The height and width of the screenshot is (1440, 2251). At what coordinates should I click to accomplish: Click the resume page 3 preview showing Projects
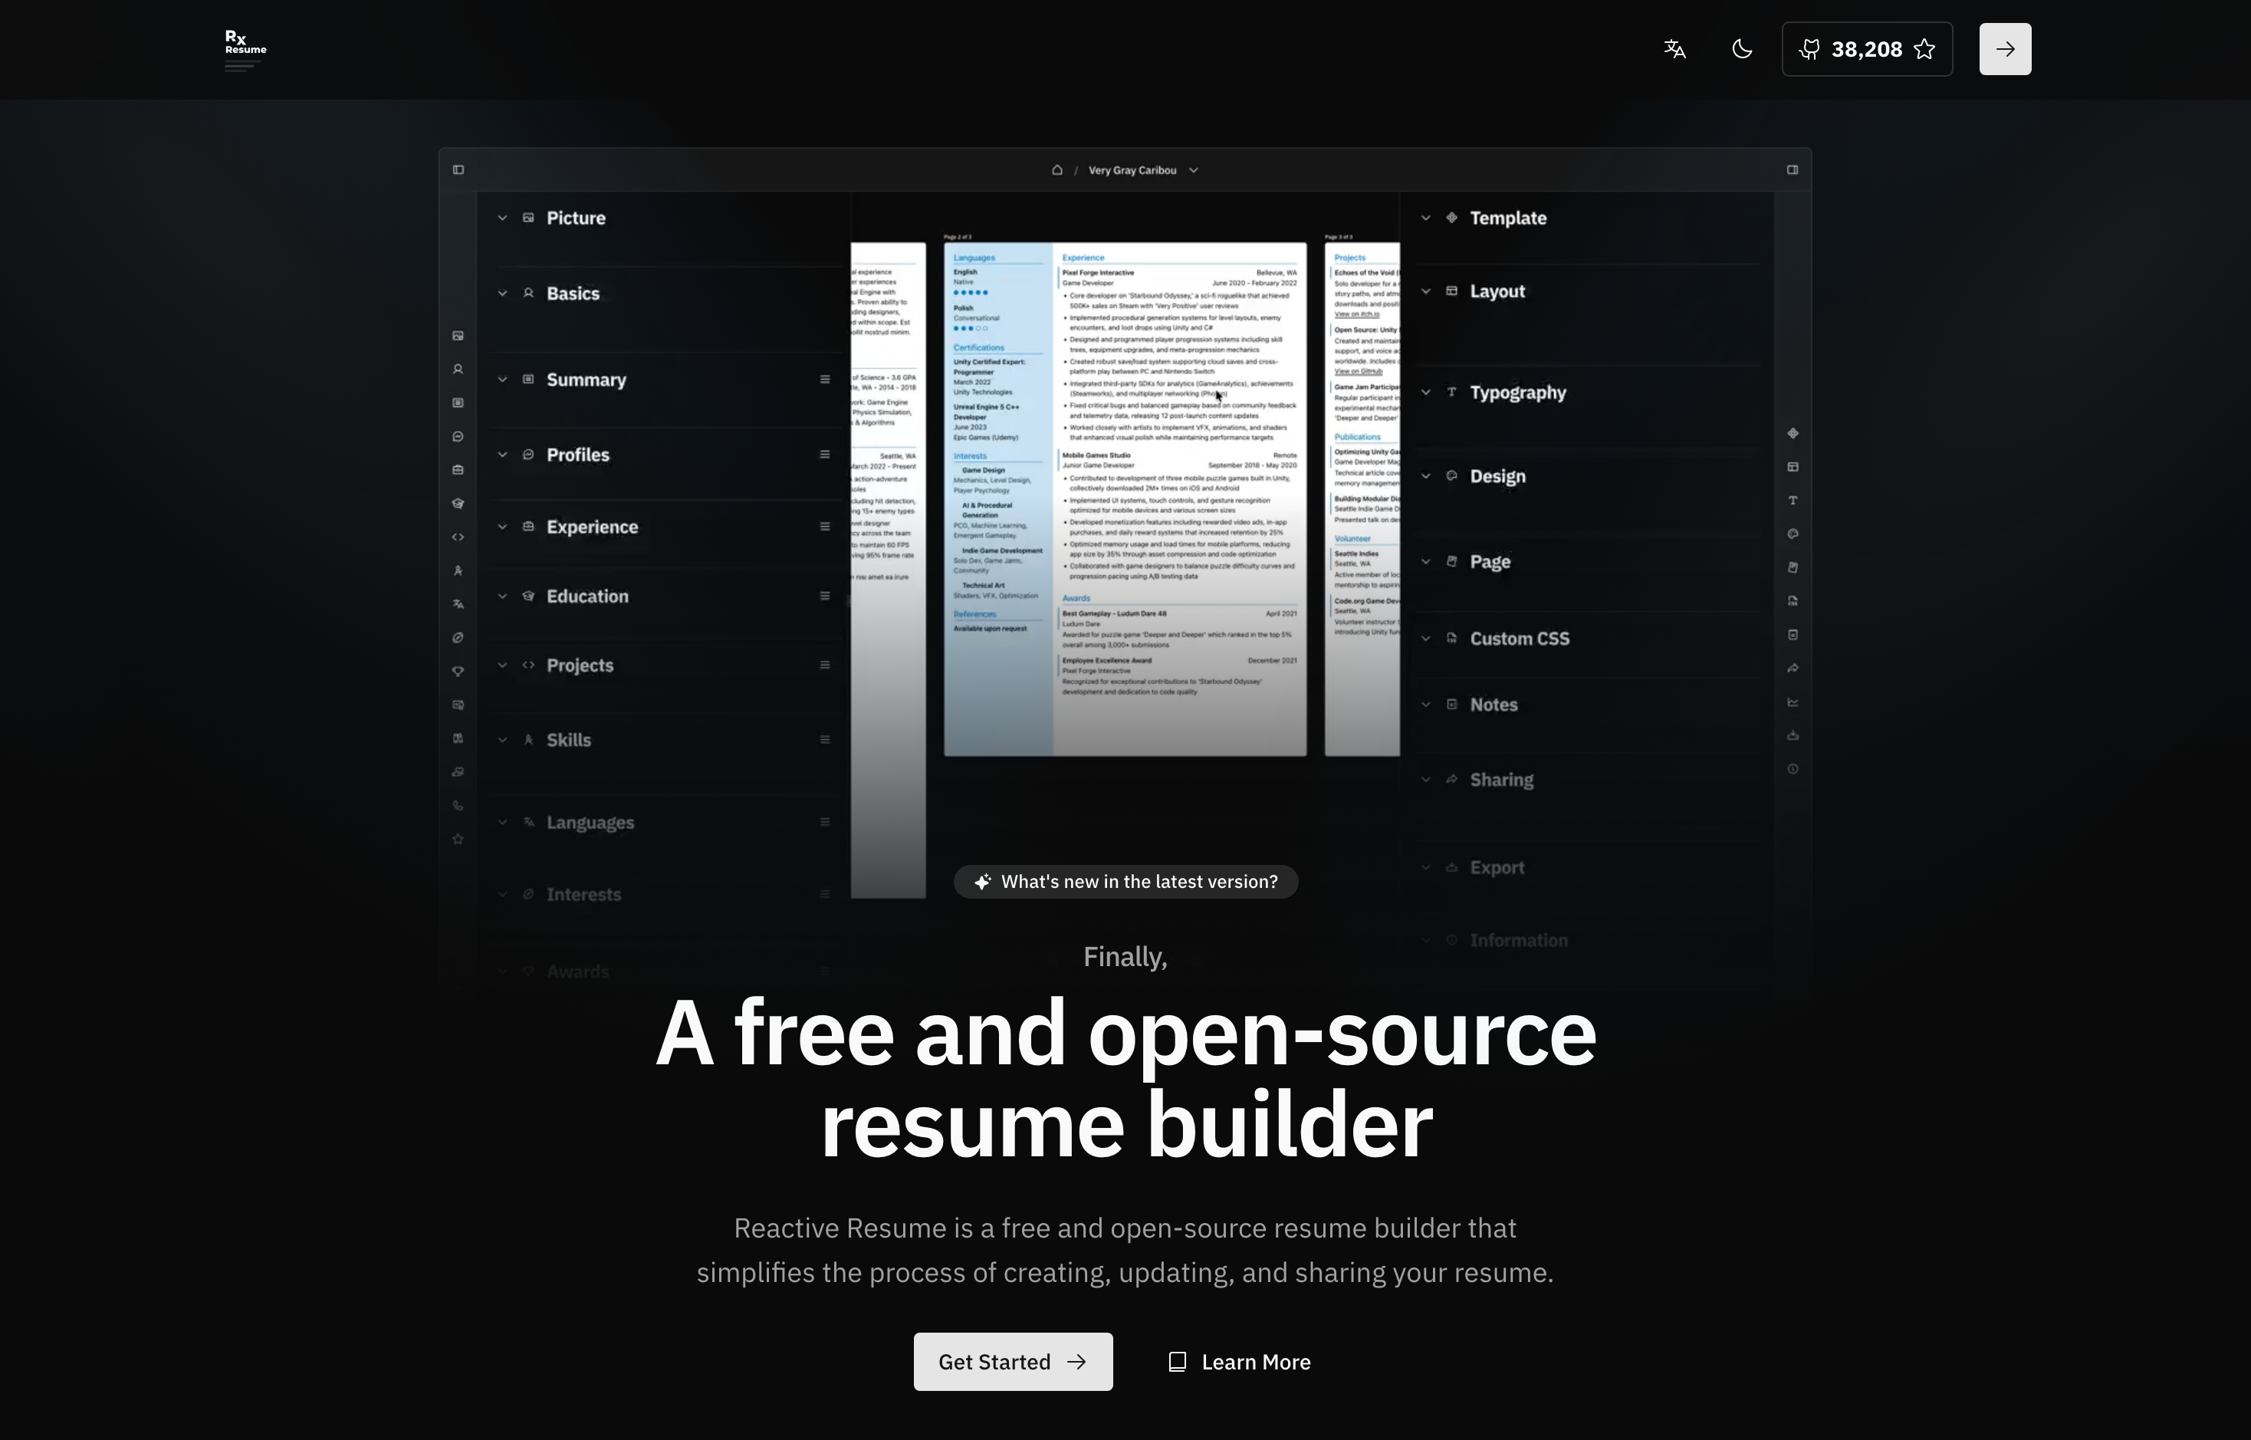click(1362, 498)
